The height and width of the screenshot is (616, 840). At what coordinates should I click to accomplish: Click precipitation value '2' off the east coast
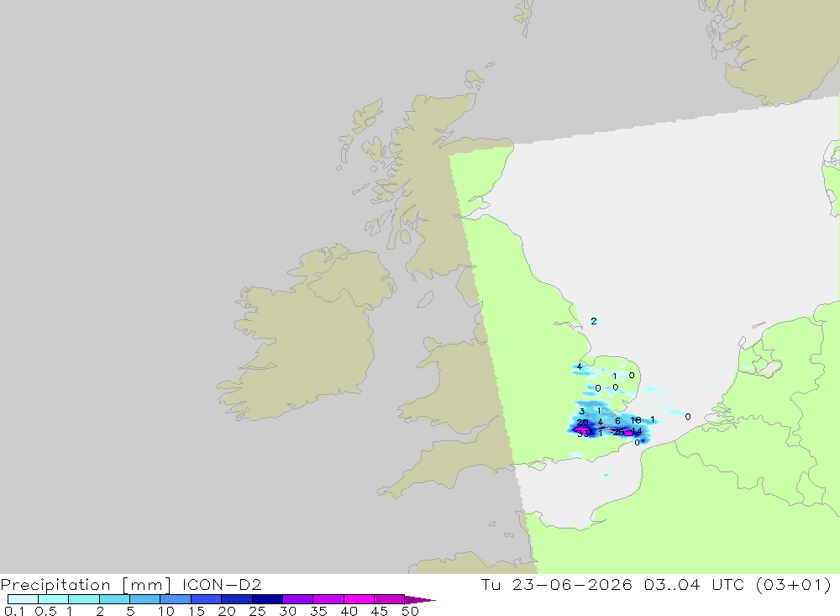[x=594, y=321]
